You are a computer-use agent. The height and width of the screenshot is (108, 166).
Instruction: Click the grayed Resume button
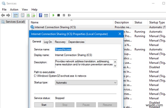(x=107, y=105)
